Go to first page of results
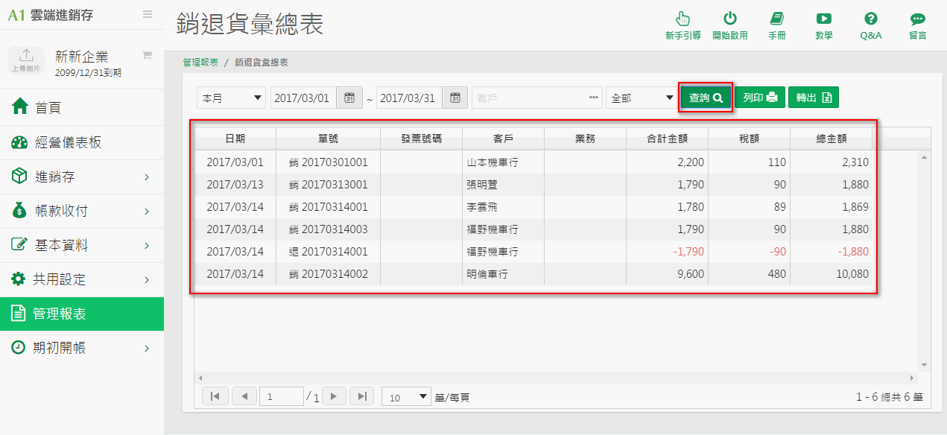Image resolution: width=947 pixels, height=435 pixels. click(x=215, y=396)
